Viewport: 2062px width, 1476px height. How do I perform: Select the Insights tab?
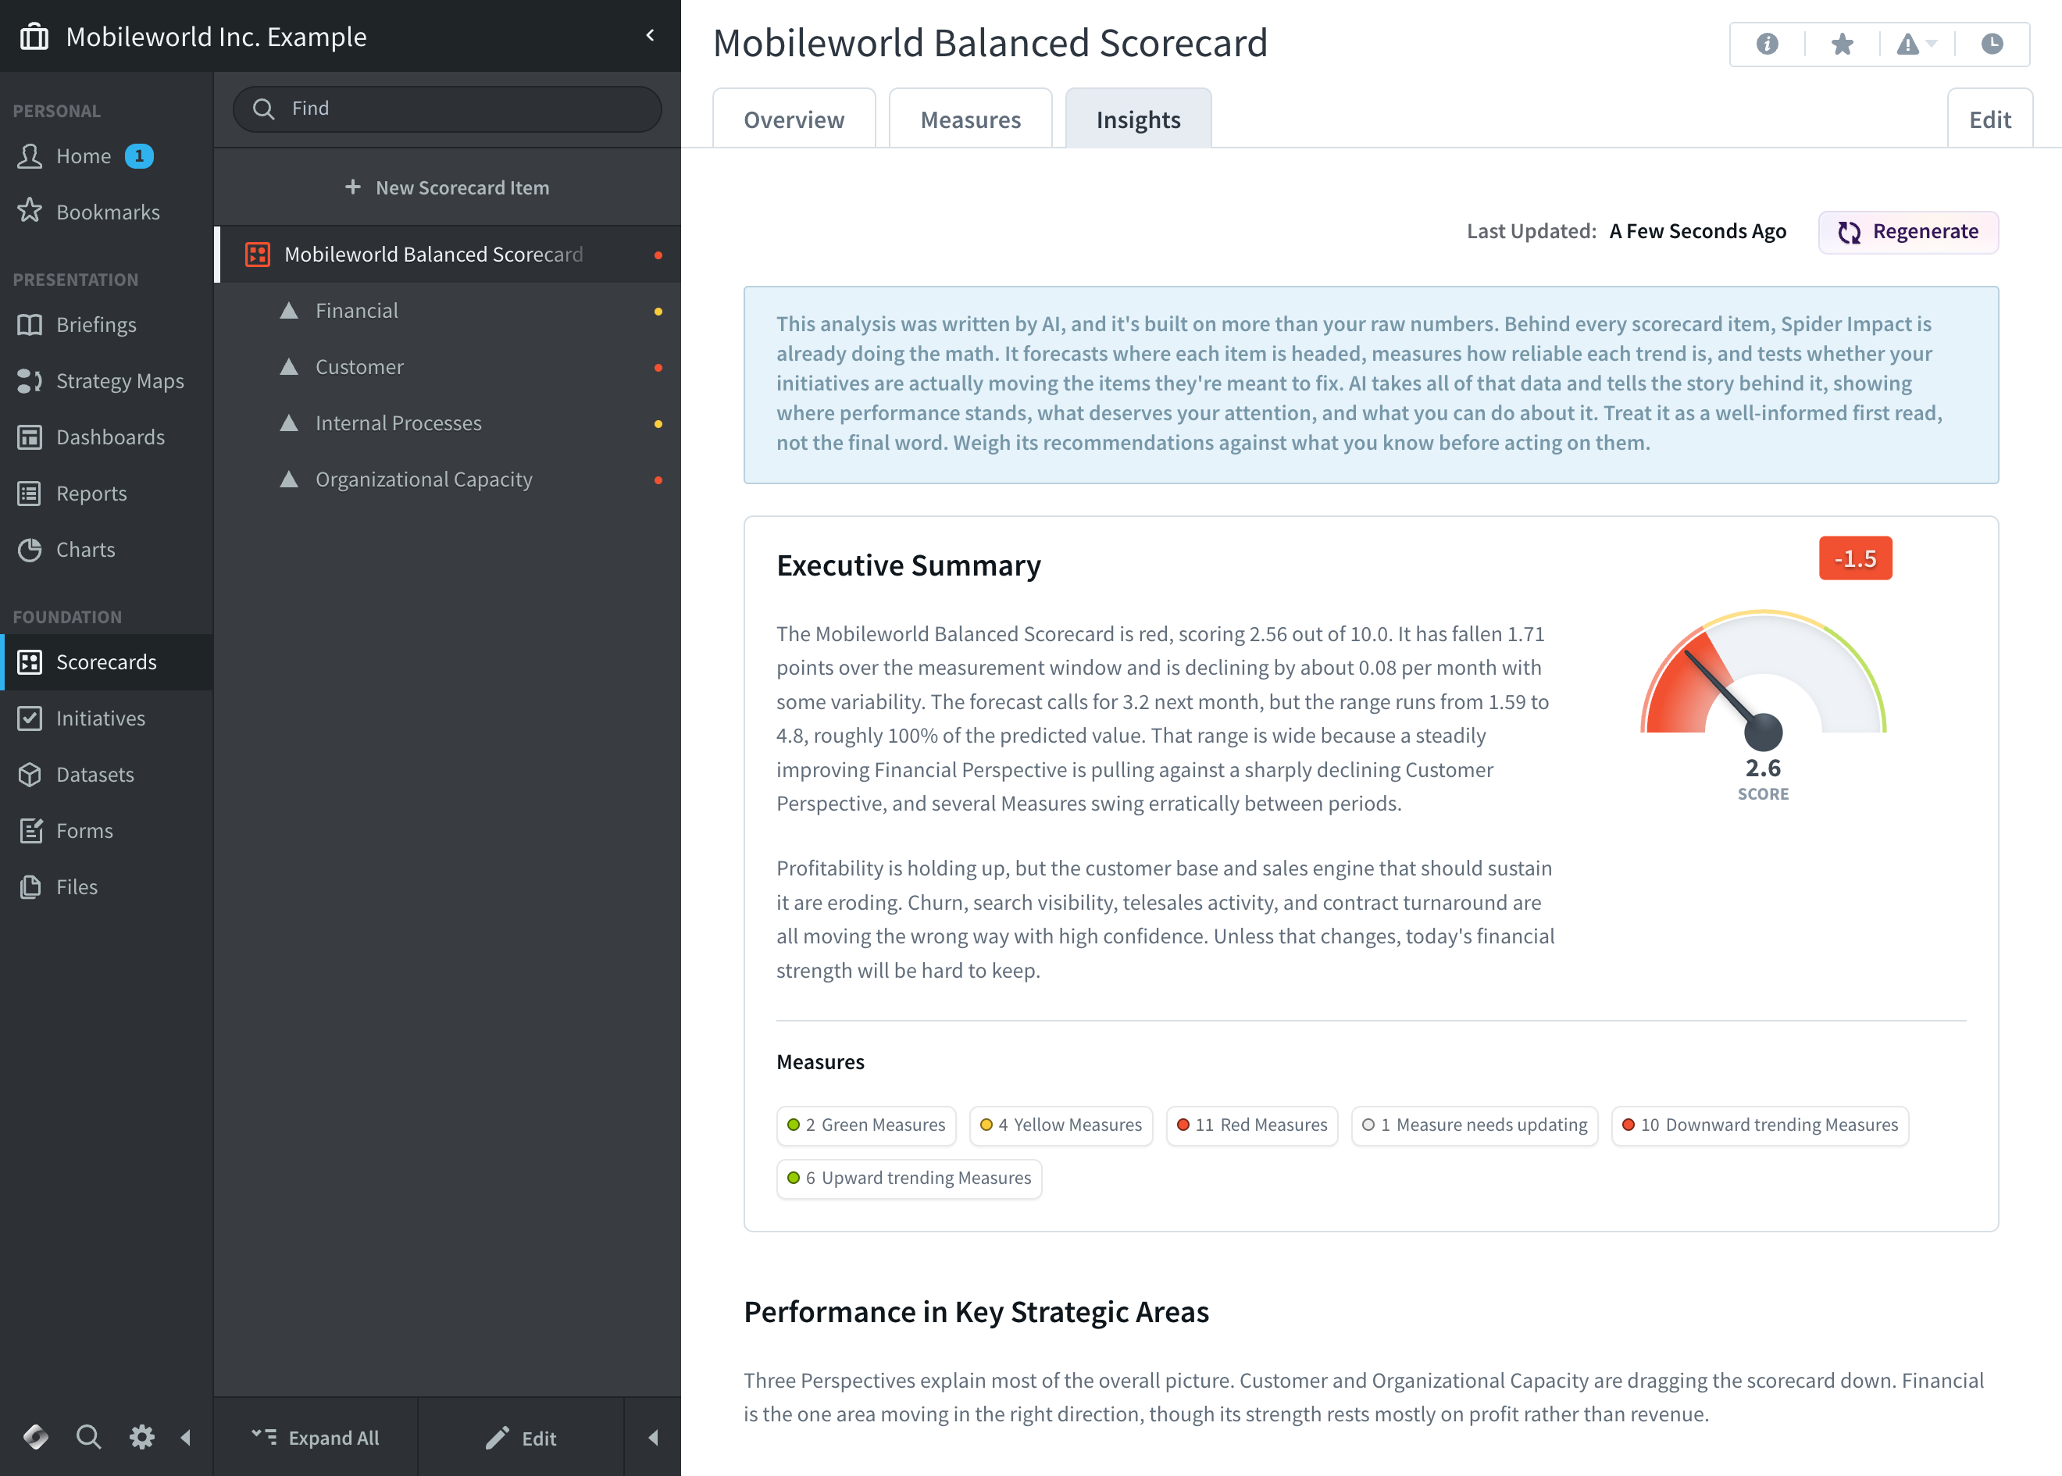1138,119
